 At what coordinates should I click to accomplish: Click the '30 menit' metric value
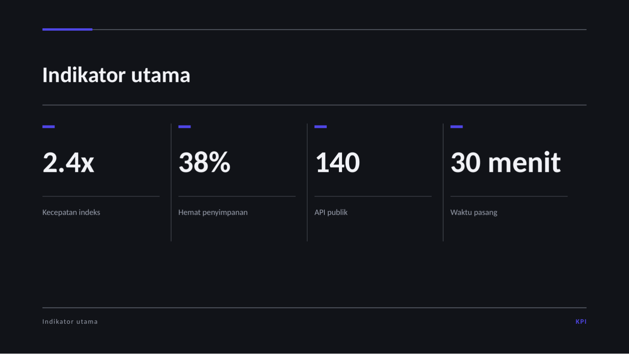click(505, 162)
